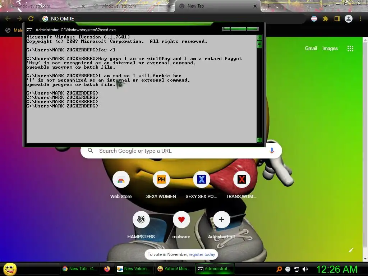Go back in Chrome

(8, 19)
